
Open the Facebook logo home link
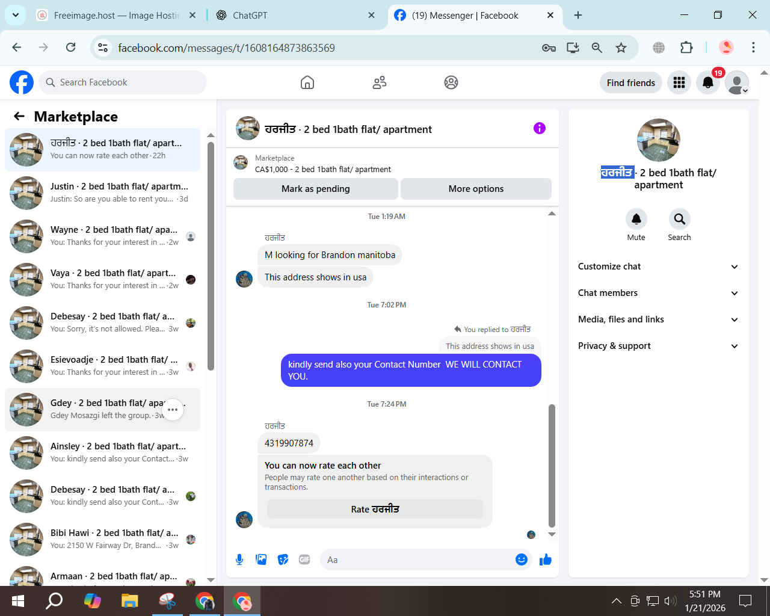[x=22, y=82]
